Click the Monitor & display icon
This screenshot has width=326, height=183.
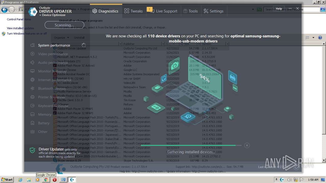click(32, 71)
